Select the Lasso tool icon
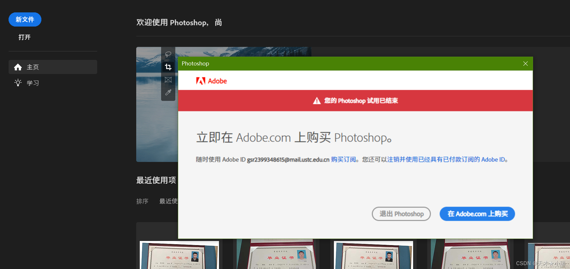Viewport: 570px width, 269px height. pos(168,54)
